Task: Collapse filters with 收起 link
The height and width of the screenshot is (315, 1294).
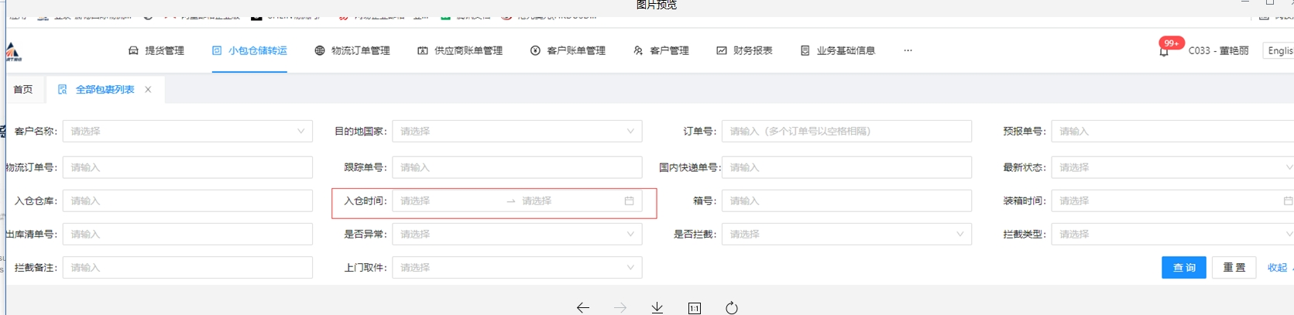Action: coord(1277,268)
